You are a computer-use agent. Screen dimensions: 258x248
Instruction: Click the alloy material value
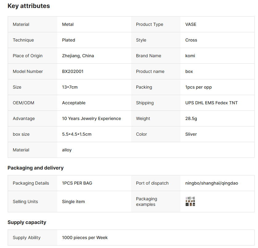tap(67, 150)
